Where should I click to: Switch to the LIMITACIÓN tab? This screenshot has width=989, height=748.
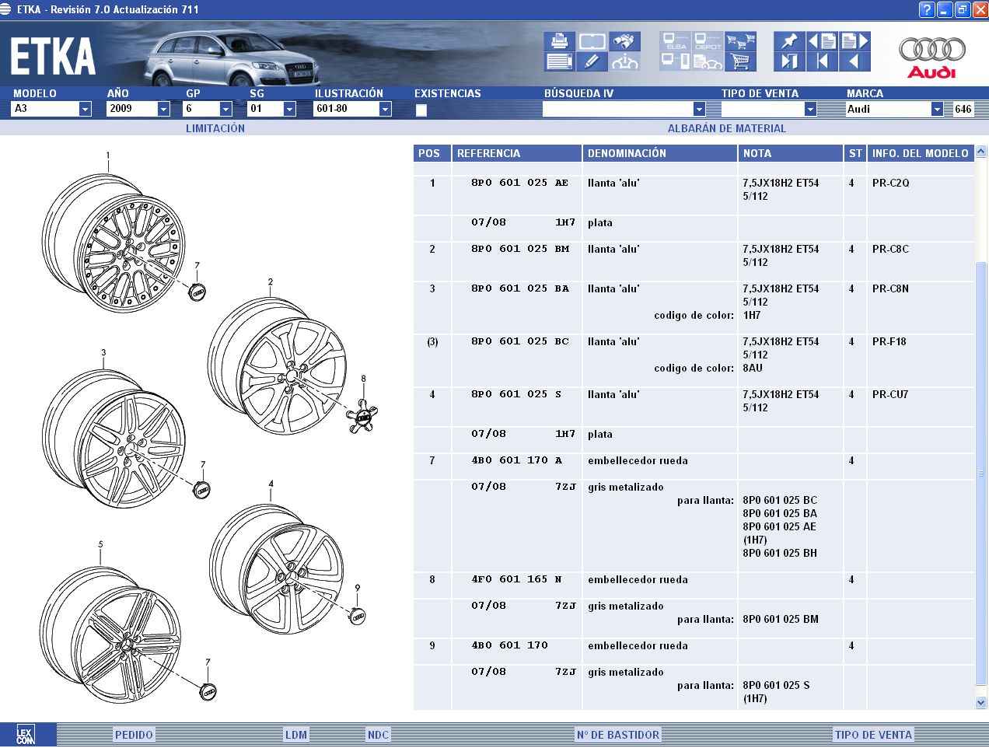215,128
